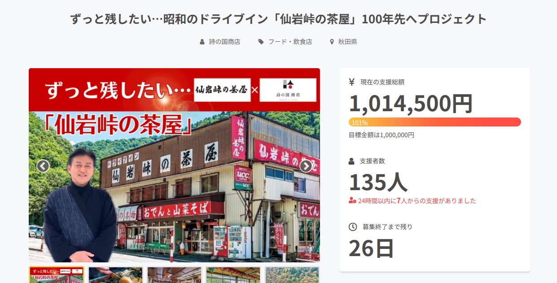Click the 101% funding progress bar
The image size is (557, 283).
pyautogui.click(x=434, y=122)
